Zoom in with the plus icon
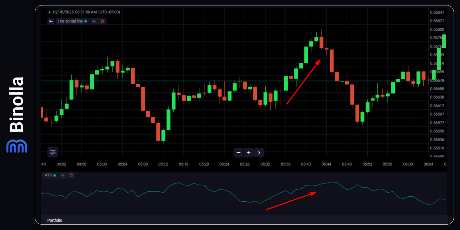Viewport: 460px width, 230px height. tap(249, 152)
